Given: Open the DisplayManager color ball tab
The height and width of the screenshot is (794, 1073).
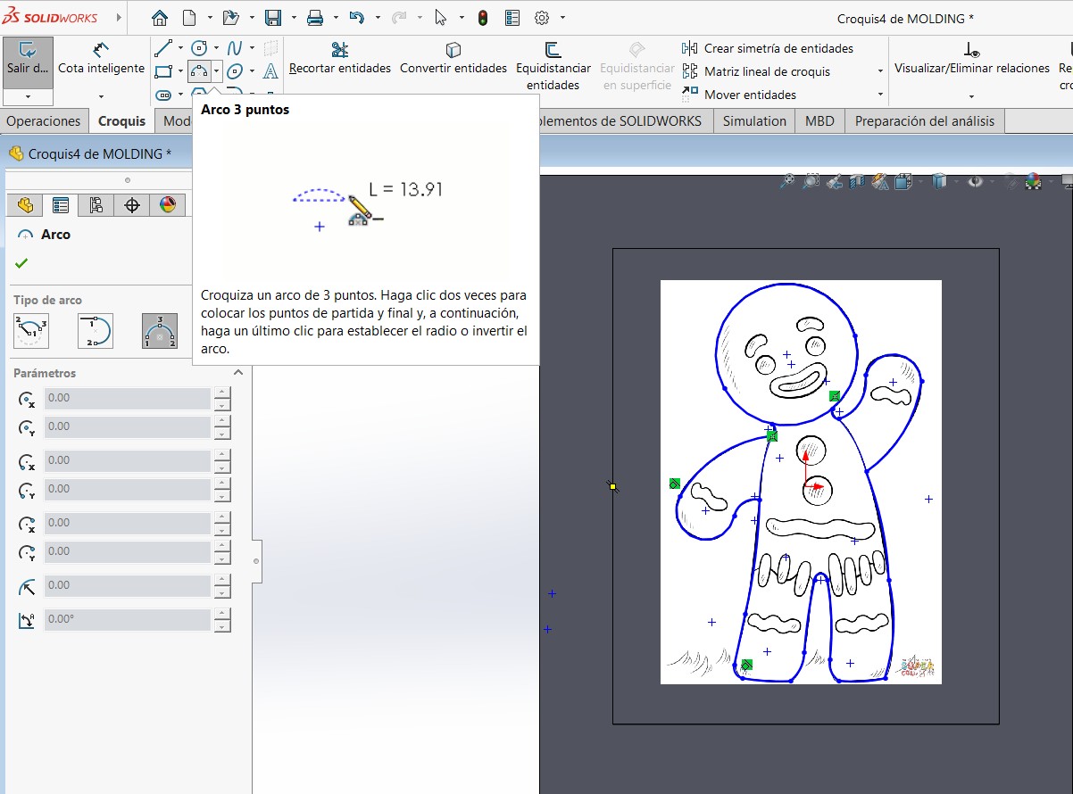Looking at the screenshot, I should point(167,205).
